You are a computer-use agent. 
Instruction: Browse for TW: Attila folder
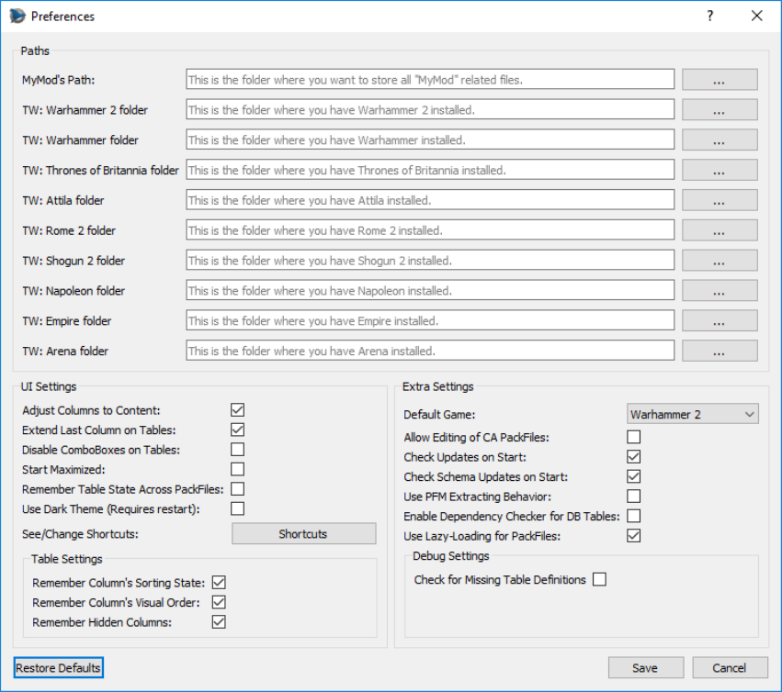720,200
